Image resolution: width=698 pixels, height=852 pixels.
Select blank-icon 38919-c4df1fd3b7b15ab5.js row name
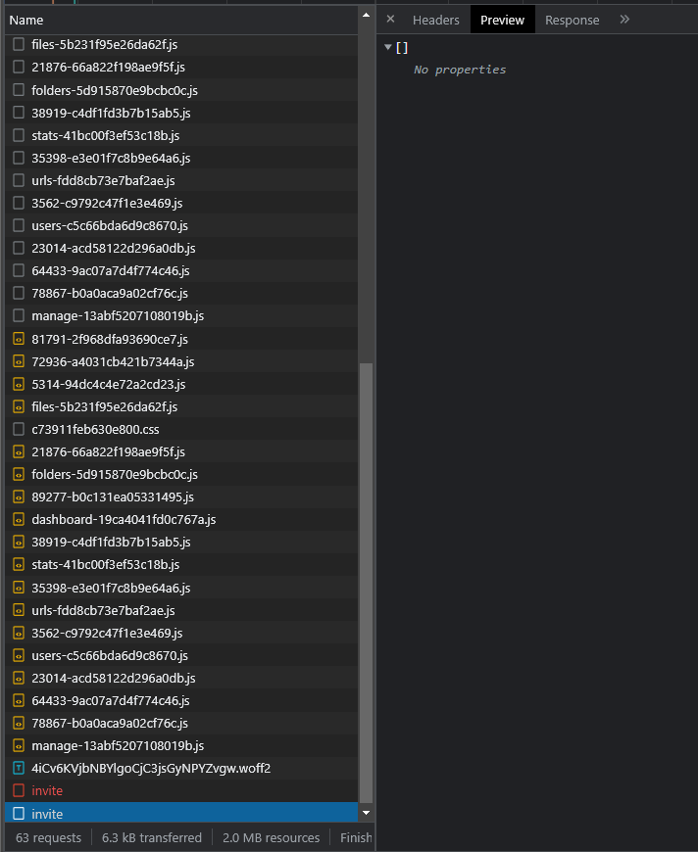[x=111, y=113]
